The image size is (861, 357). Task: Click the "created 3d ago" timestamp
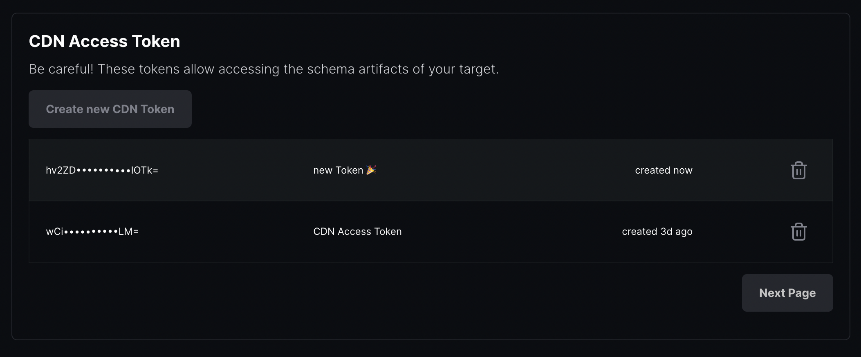click(657, 232)
